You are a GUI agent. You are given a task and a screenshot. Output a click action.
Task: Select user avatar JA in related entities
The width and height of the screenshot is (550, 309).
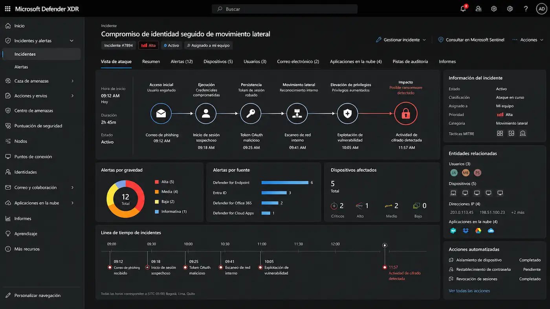click(x=454, y=173)
